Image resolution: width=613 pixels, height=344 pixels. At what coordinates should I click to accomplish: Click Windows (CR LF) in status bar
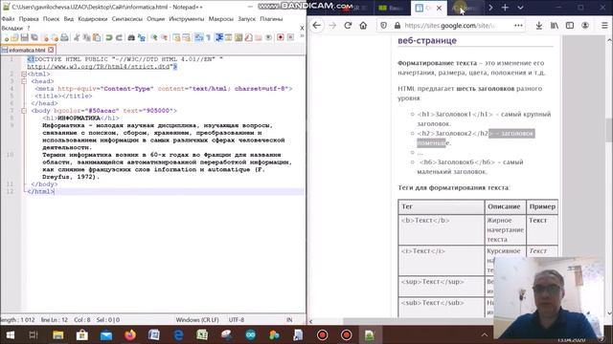point(197,320)
